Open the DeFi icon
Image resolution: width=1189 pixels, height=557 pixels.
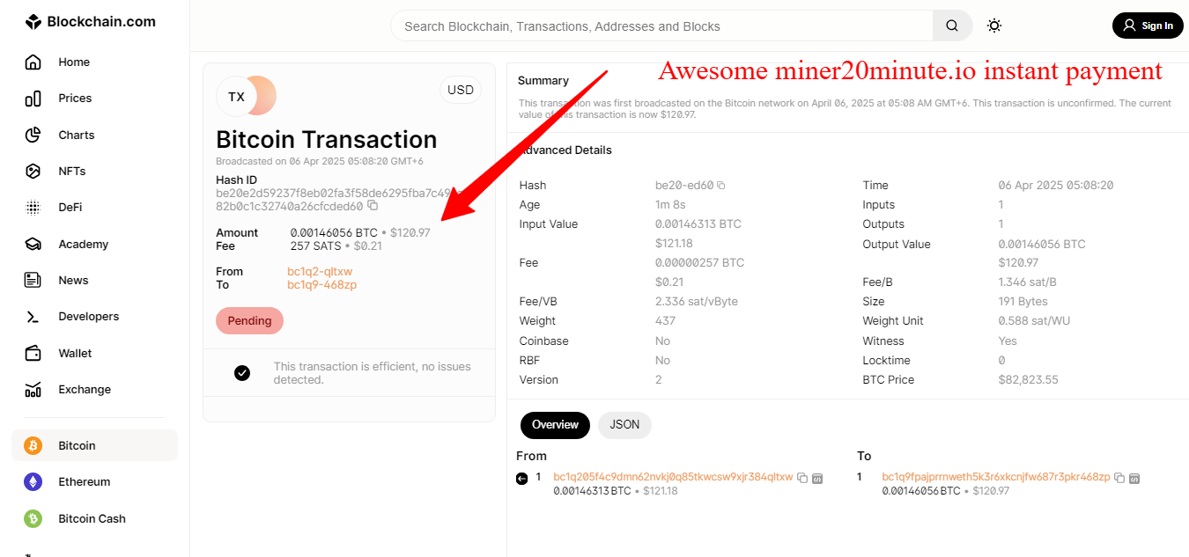(33, 208)
